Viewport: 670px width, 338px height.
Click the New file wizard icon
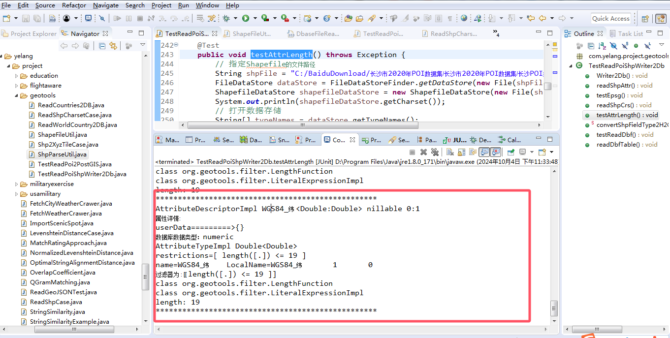(6, 18)
